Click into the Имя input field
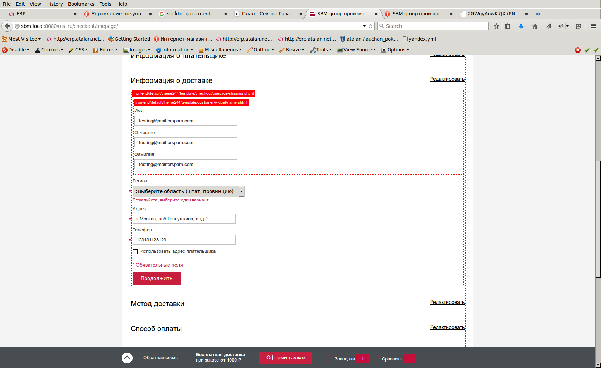Screen dimensions: 601x368 (186, 121)
